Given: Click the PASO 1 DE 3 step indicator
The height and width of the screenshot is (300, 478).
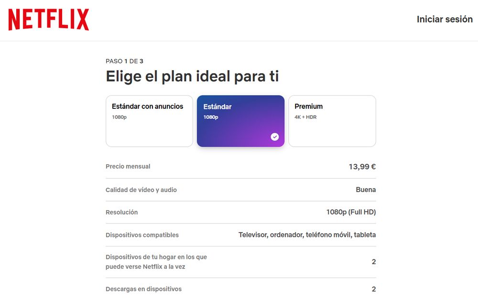Looking at the screenshot, I should (123, 61).
